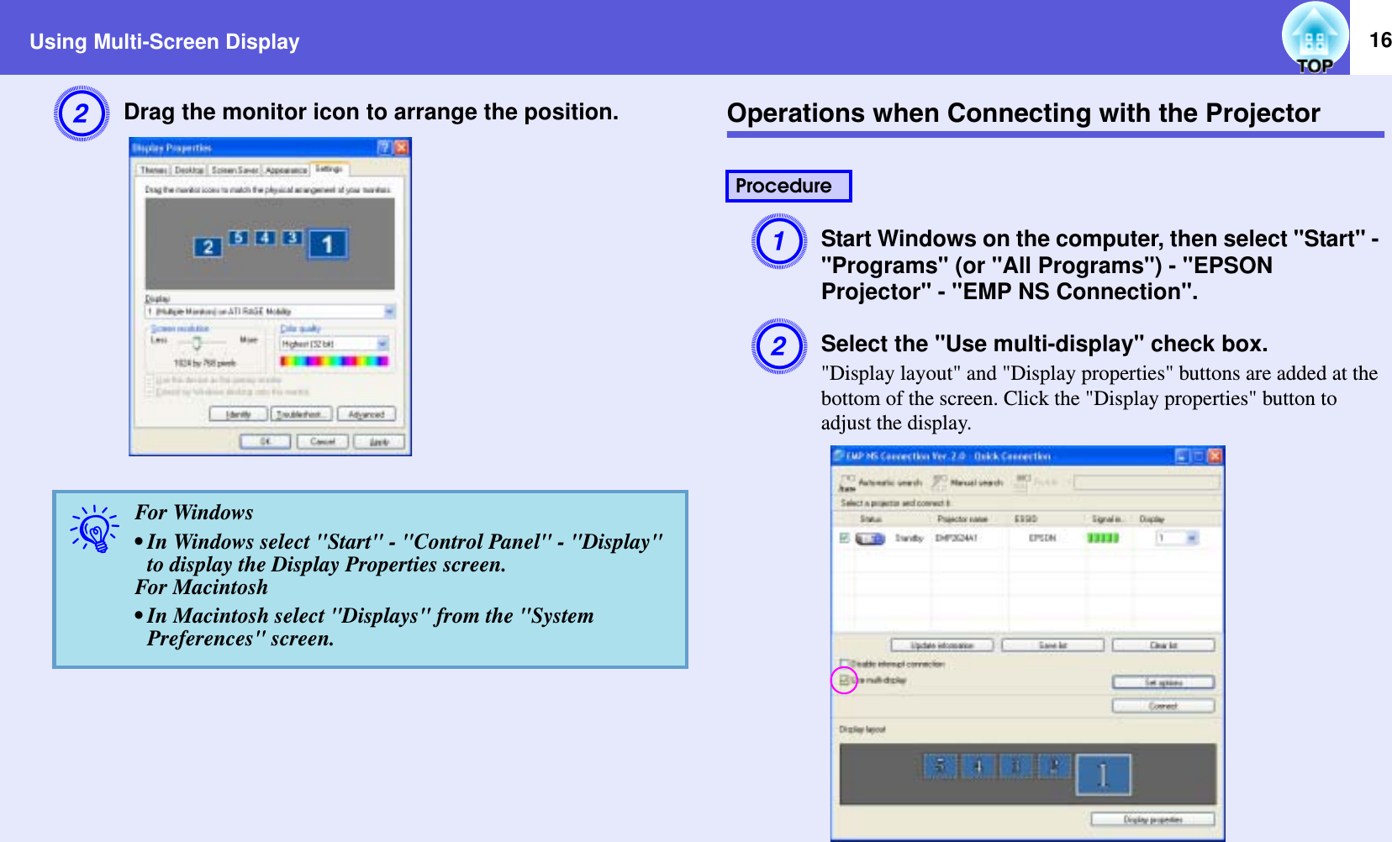Click the Update information button
The height and width of the screenshot is (842, 1392).
941,645
